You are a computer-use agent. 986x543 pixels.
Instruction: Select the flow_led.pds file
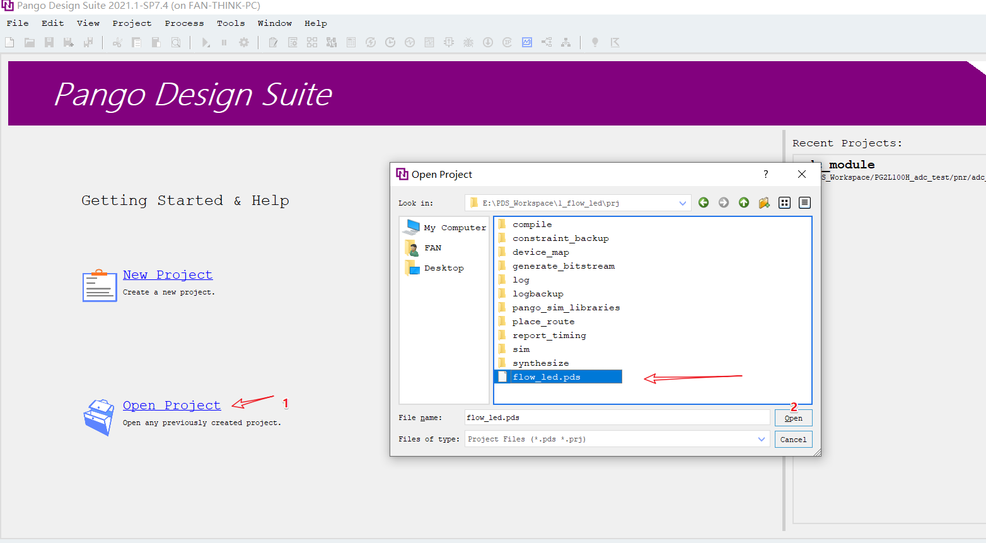tap(558, 377)
